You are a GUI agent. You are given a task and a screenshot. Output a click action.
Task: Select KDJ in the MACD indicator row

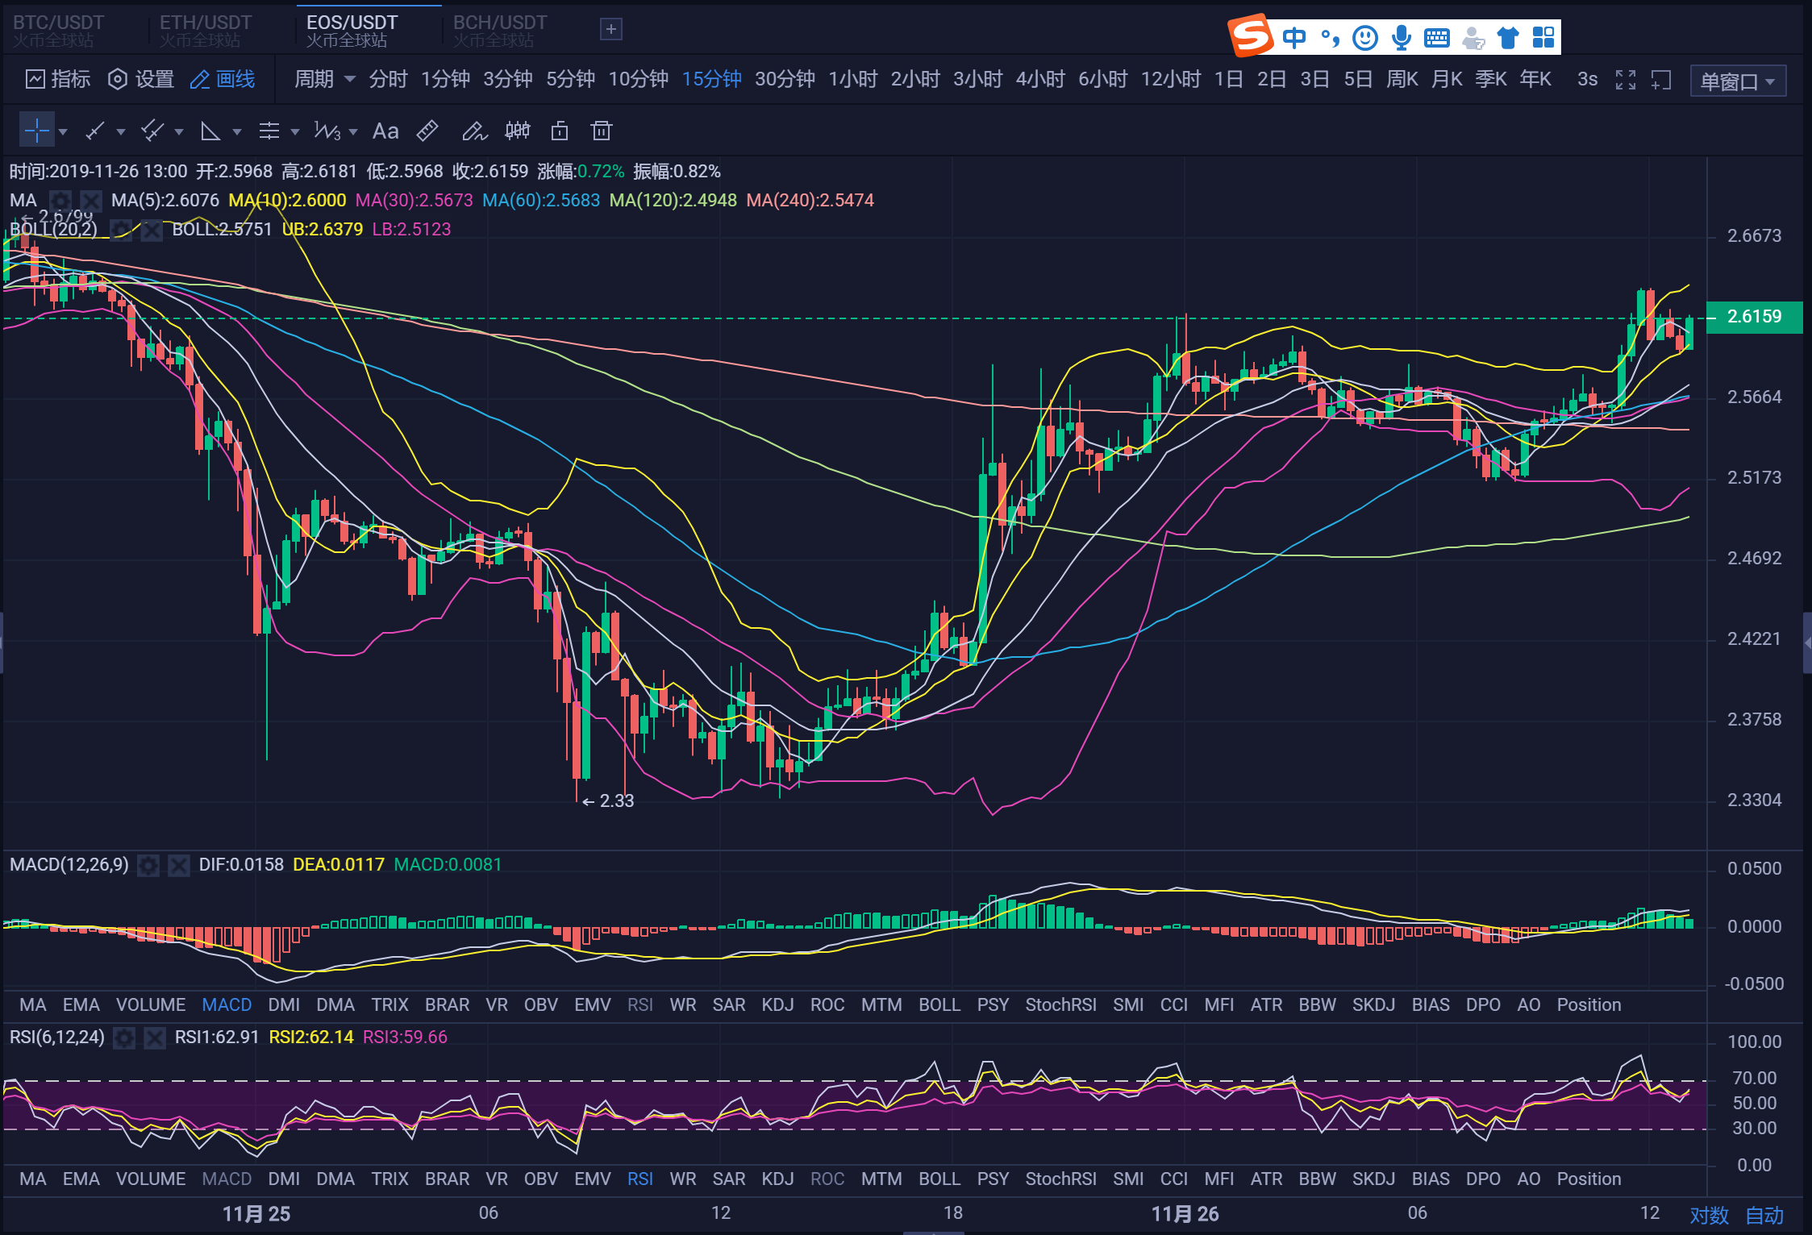pos(777,1004)
